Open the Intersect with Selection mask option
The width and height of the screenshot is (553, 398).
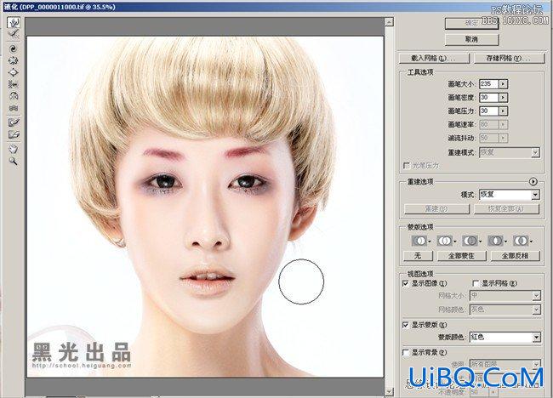[x=497, y=241]
